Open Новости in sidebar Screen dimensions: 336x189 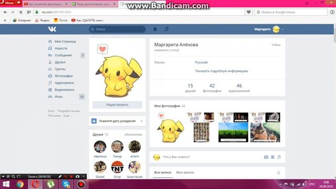point(61,48)
